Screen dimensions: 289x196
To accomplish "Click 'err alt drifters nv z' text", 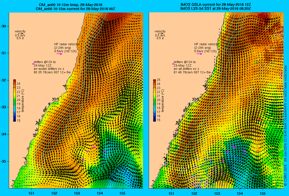I will point(186,69).
